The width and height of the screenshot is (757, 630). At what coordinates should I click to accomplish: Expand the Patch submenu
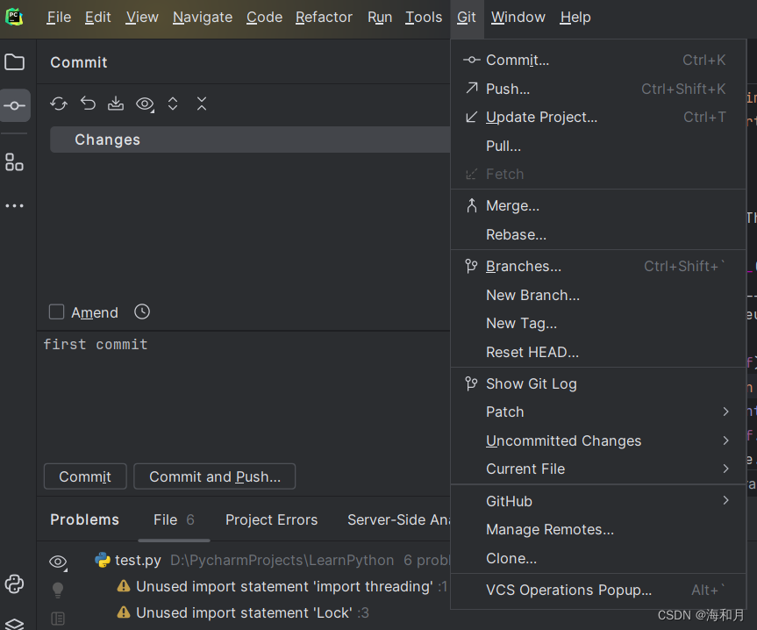(x=505, y=412)
